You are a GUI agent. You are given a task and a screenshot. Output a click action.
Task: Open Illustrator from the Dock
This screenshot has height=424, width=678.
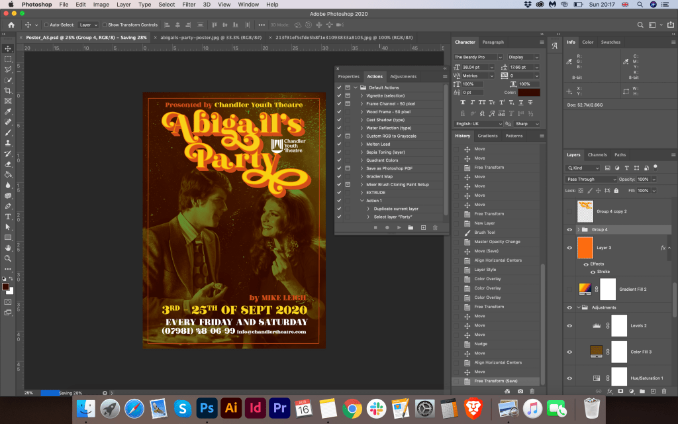[231, 407]
